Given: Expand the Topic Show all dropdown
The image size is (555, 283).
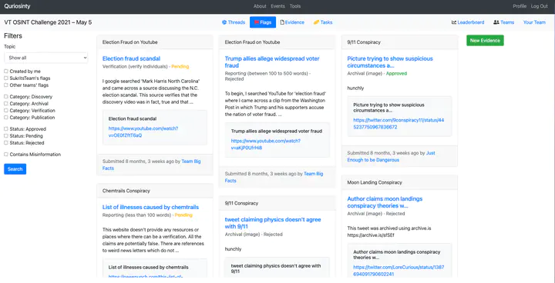Looking at the screenshot, I should click(46, 58).
